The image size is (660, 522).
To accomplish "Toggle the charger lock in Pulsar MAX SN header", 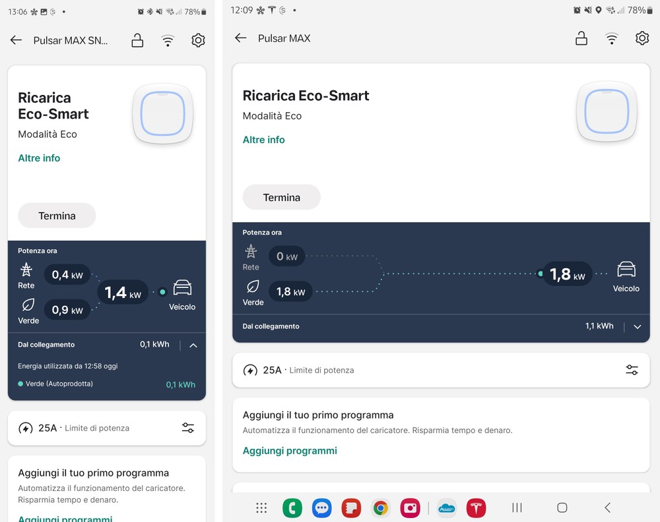I will pyautogui.click(x=137, y=41).
